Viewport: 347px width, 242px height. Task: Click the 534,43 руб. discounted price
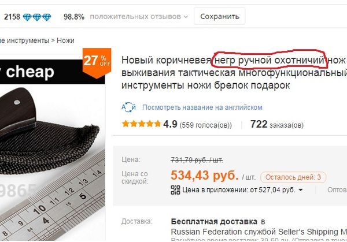click(x=205, y=176)
